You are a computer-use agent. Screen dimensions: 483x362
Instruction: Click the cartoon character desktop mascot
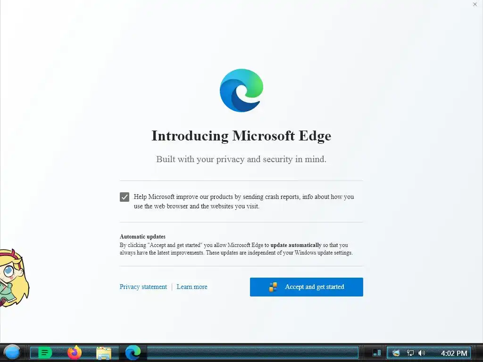[x=14, y=278]
